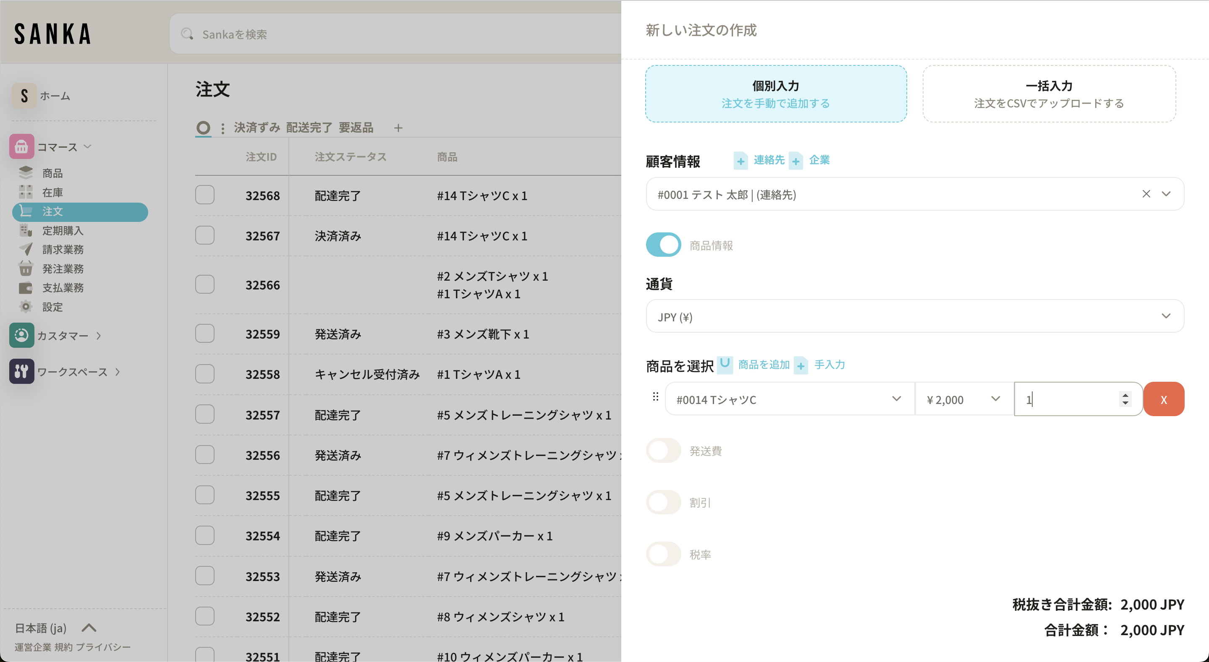The image size is (1209, 662).
Task: Enable the 発送費 shipping toggle
Action: (x=663, y=451)
